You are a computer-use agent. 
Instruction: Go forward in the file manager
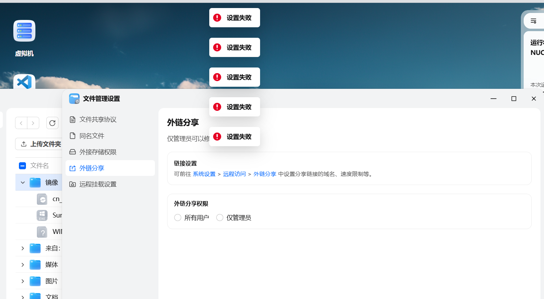(33, 123)
